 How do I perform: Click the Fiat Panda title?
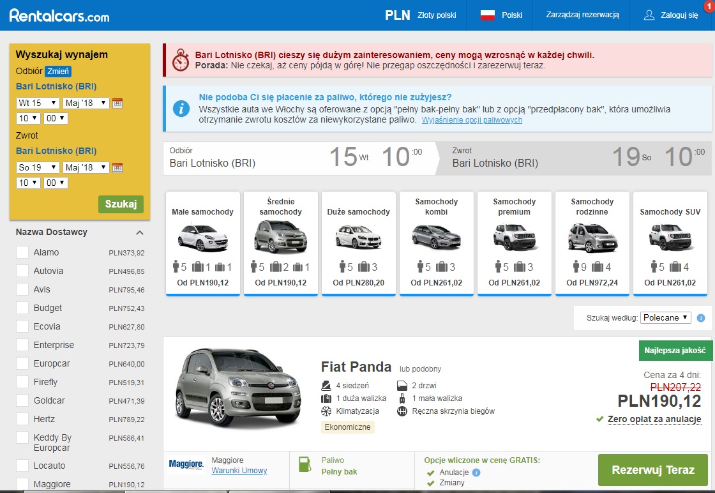356,367
